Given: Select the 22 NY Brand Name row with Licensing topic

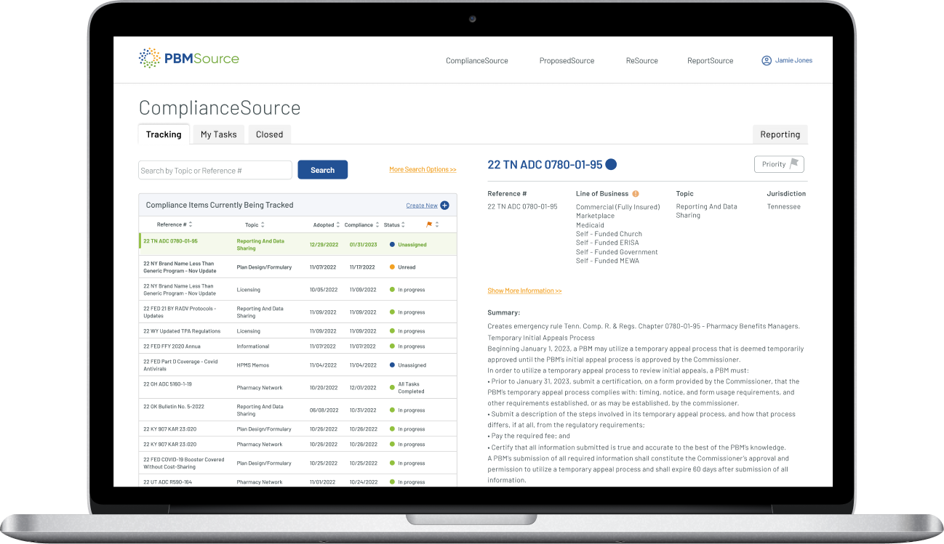Looking at the screenshot, I should pyautogui.click(x=298, y=290).
